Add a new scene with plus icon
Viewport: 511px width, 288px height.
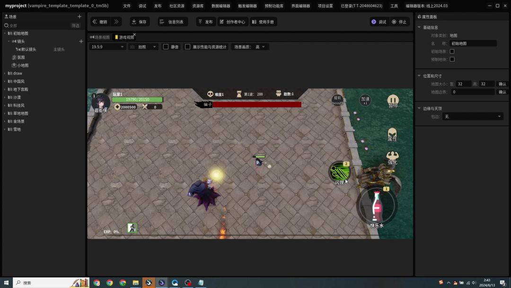[79, 17]
